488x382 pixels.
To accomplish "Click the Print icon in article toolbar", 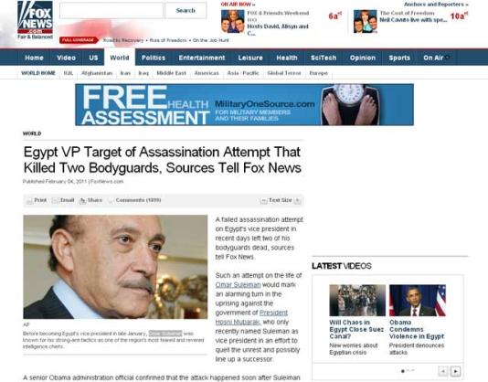I will tap(29, 201).
